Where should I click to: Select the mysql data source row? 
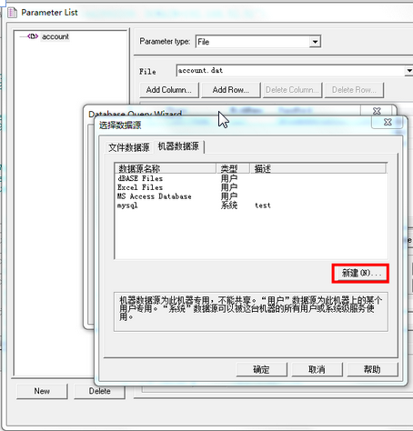(250, 205)
